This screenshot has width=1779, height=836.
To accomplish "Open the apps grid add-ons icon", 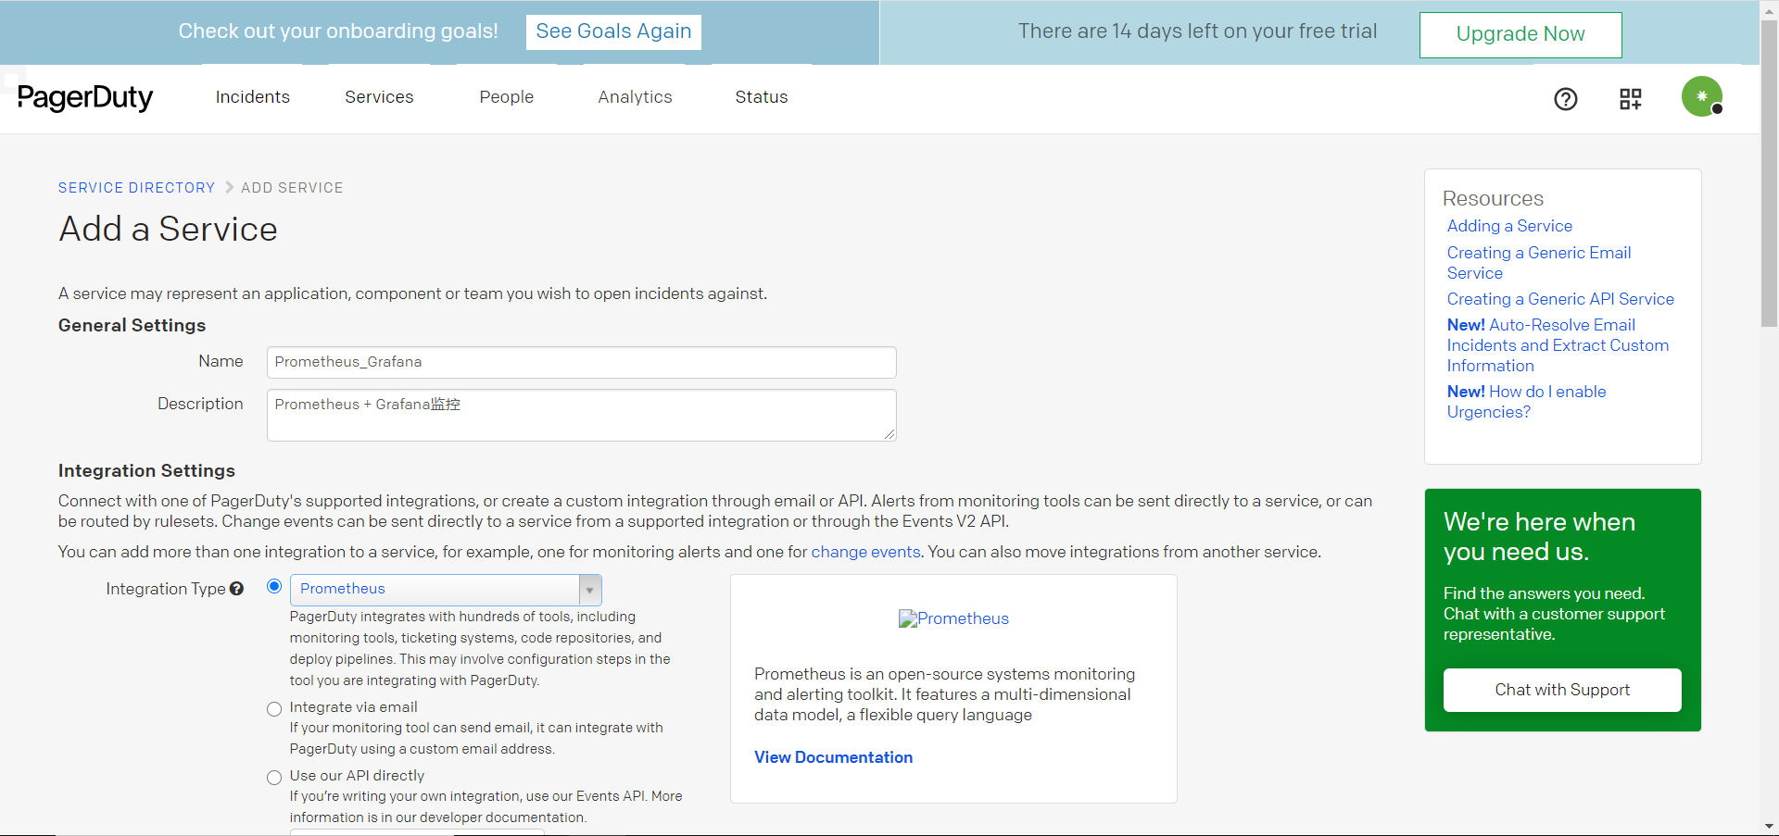I will (x=1630, y=99).
